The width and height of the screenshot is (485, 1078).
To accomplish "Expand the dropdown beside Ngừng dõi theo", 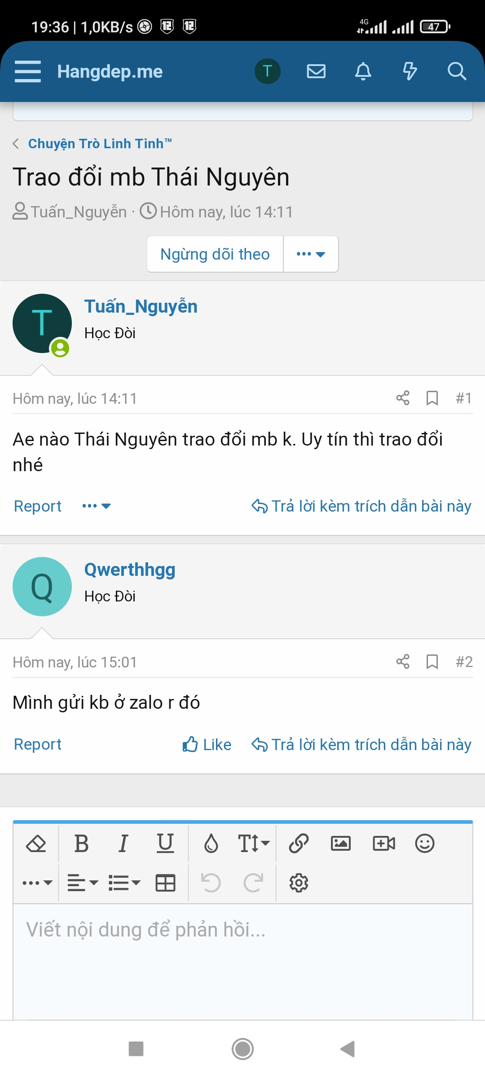I will 311,254.
